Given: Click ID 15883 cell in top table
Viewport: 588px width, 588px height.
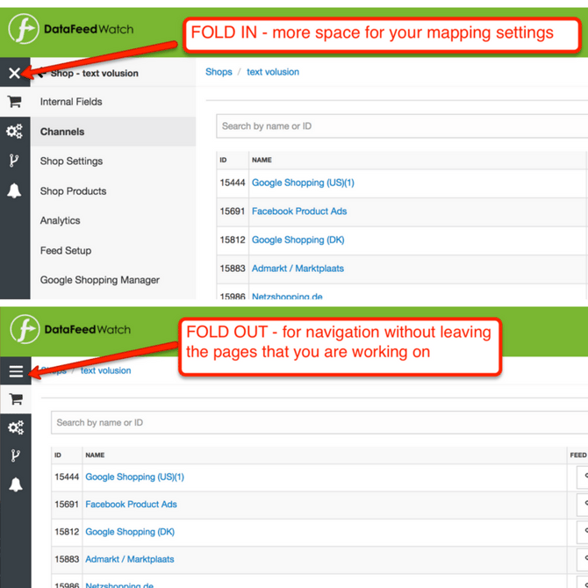Looking at the screenshot, I should tap(233, 269).
